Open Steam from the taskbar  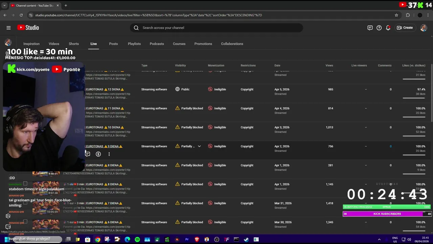point(246,240)
